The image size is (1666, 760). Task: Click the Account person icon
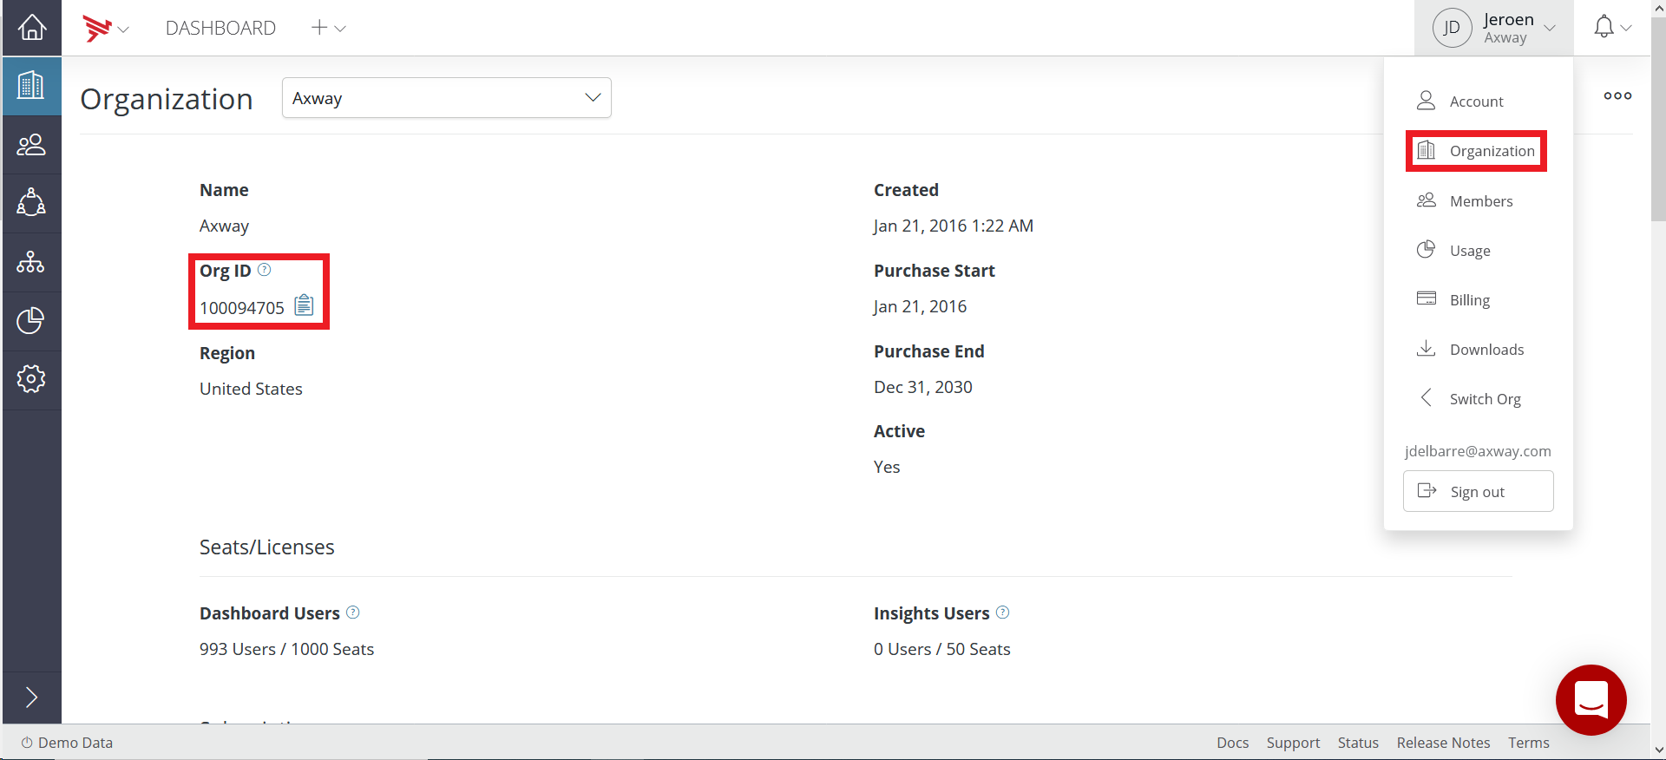(1426, 101)
